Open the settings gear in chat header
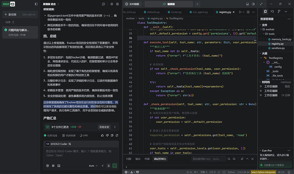The image size is (294, 174). click(x=112, y=4)
